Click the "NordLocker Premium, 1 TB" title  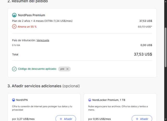pos(109,100)
